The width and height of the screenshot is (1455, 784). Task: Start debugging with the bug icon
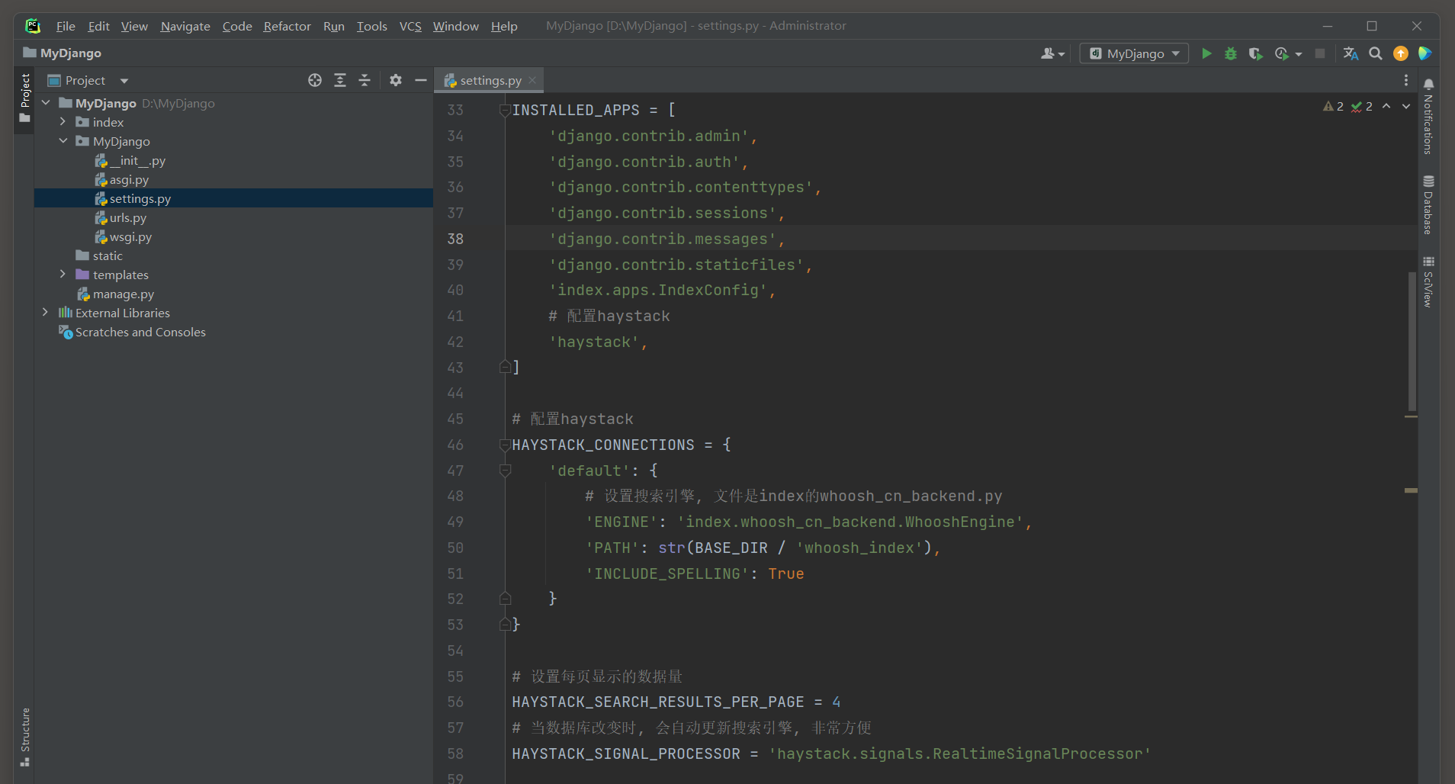pos(1230,53)
